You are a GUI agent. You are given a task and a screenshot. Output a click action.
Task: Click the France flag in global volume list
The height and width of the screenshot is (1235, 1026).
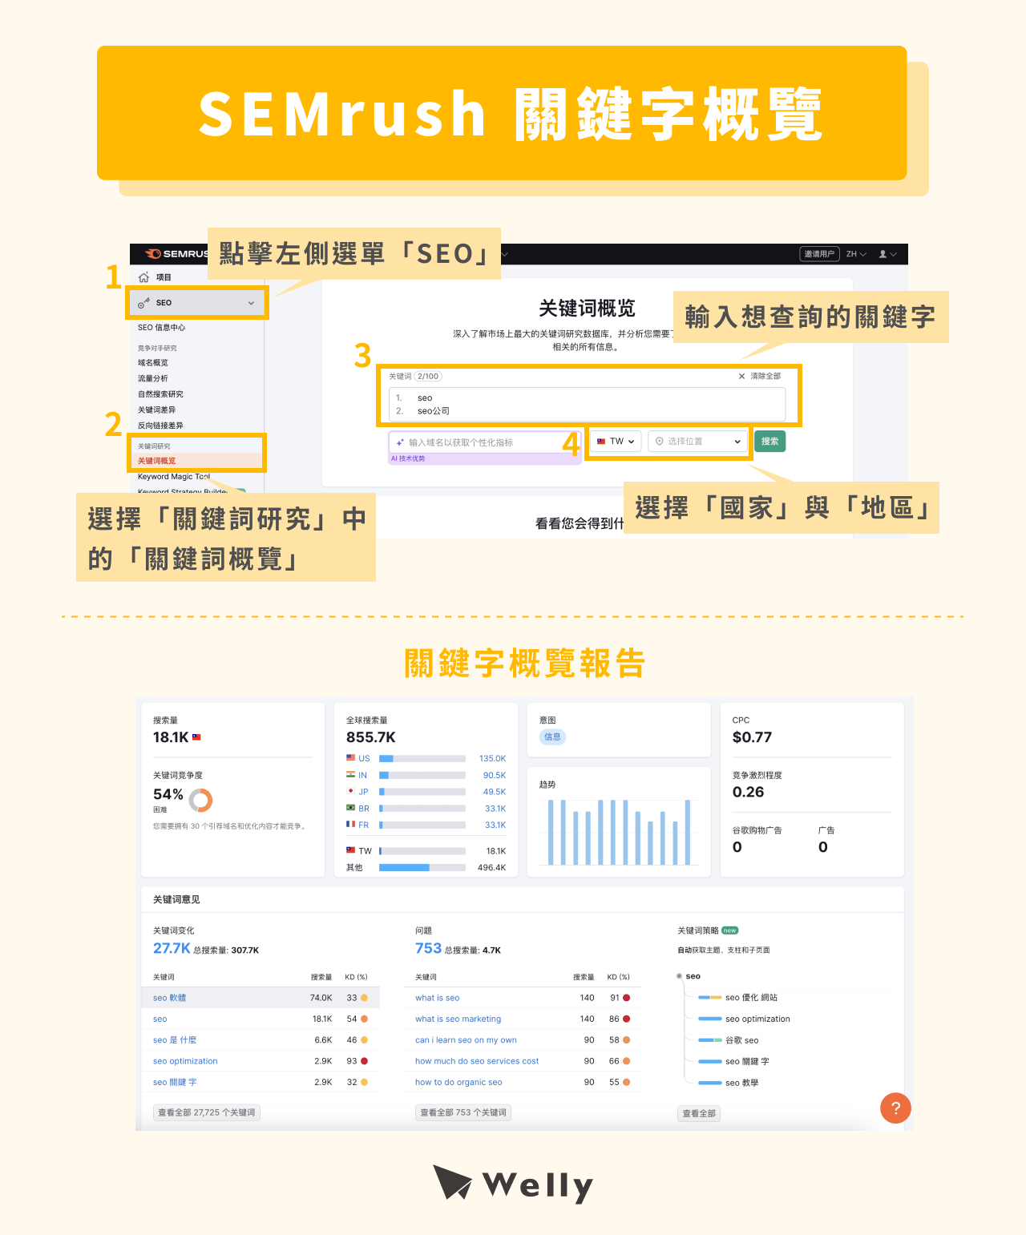point(351,824)
